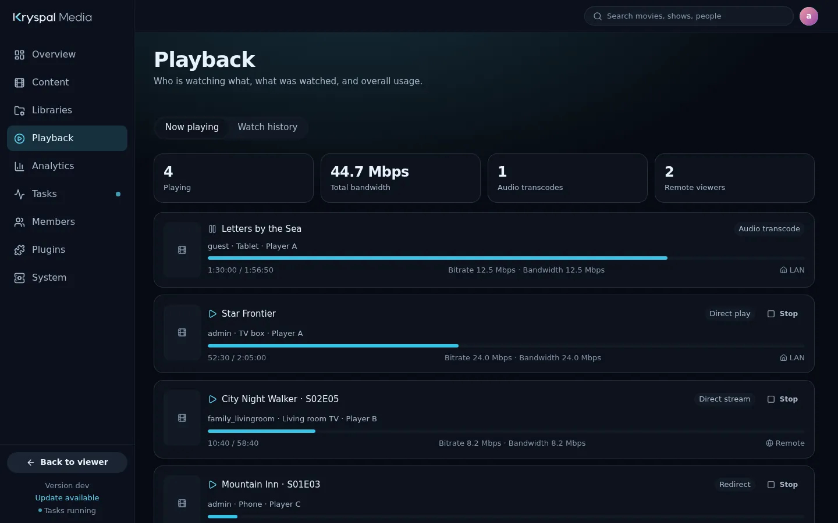Switch to the Now playing tab
This screenshot has height=523, width=838.
[192, 127]
